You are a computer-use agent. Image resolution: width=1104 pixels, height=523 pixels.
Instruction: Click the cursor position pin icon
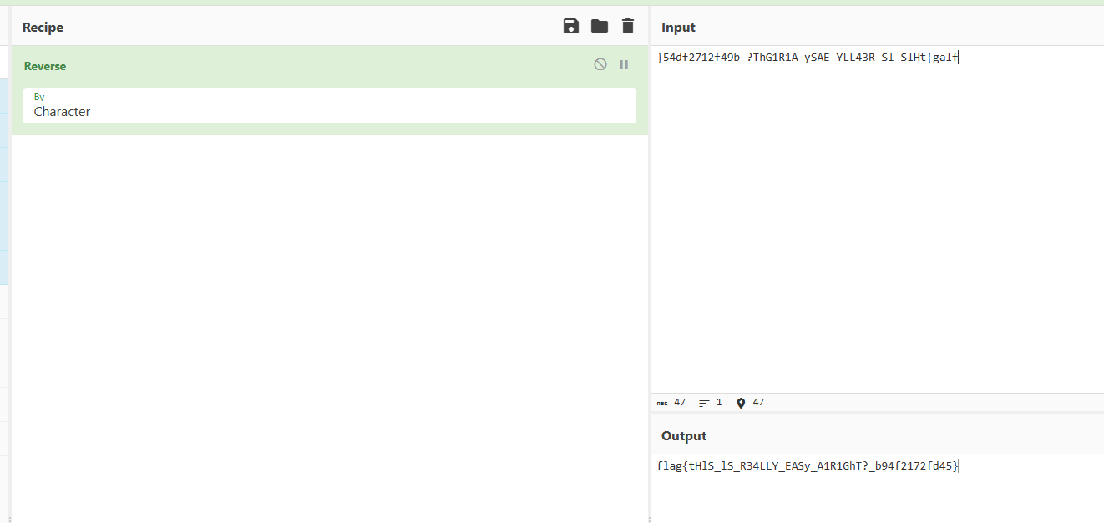[x=741, y=403]
